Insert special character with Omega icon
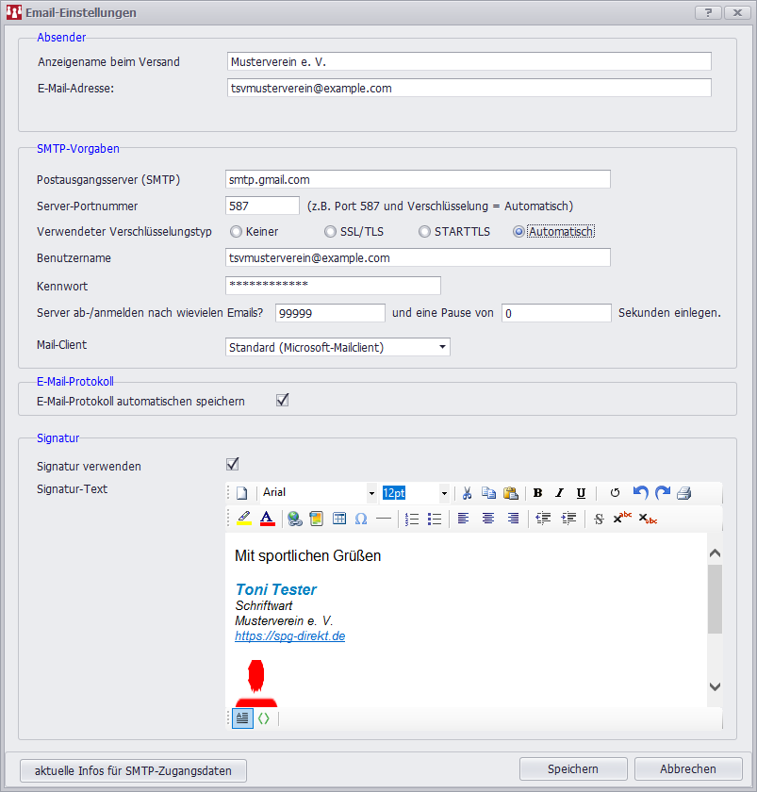The width and height of the screenshot is (757, 792). tap(361, 519)
